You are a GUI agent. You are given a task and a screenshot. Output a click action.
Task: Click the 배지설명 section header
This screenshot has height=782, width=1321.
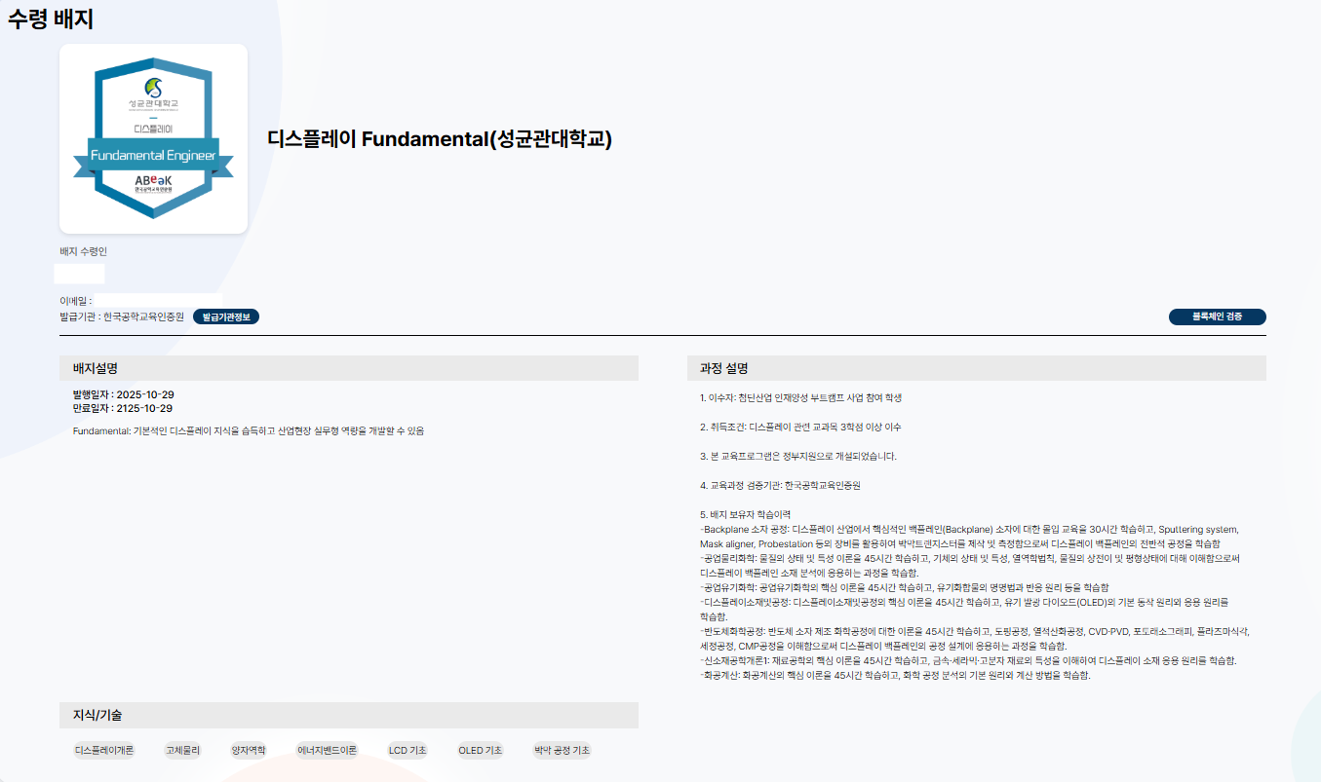coord(349,368)
